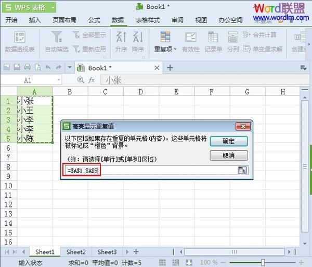Click the data validity (有效性) icon
312x267 pixels.
click(191, 38)
